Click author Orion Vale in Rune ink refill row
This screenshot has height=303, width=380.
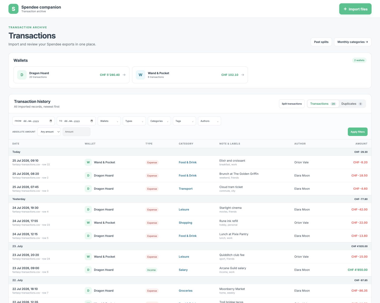click(x=301, y=223)
